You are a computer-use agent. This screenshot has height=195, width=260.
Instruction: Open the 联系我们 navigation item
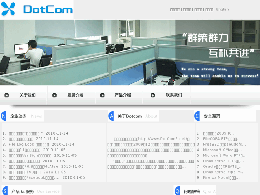[174, 95]
